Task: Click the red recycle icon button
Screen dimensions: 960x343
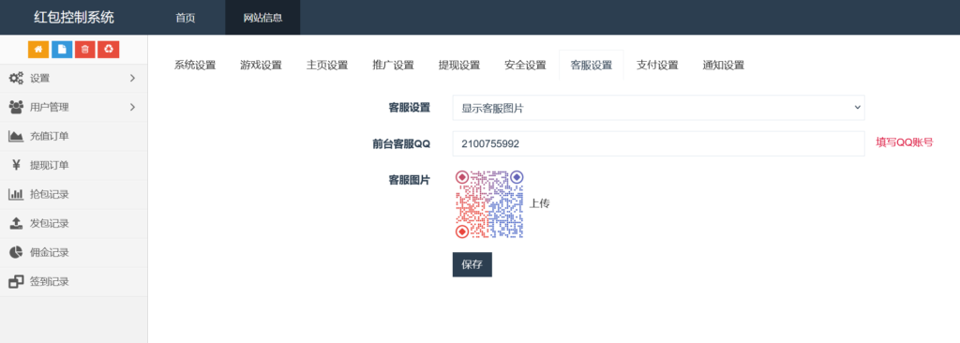Action: (x=109, y=50)
